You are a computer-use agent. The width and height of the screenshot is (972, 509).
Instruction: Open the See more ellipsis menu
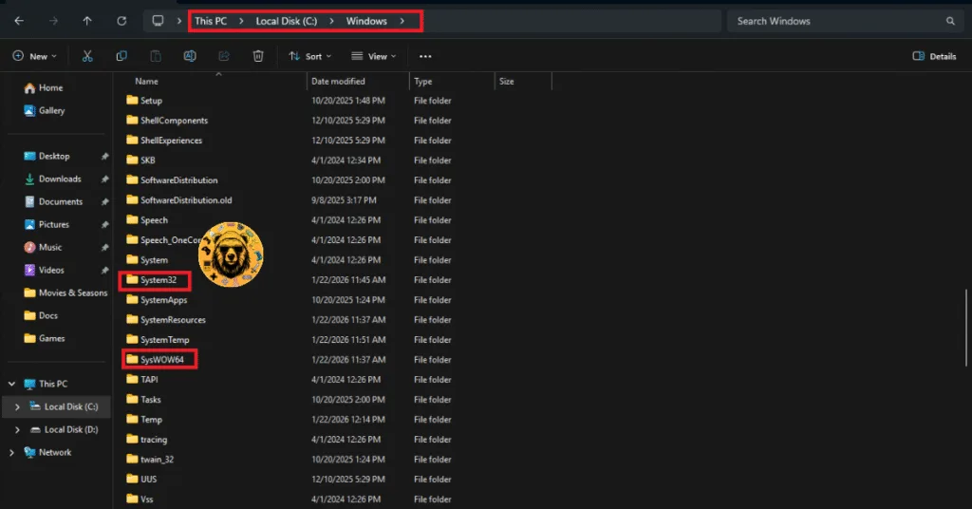[425, 56]
